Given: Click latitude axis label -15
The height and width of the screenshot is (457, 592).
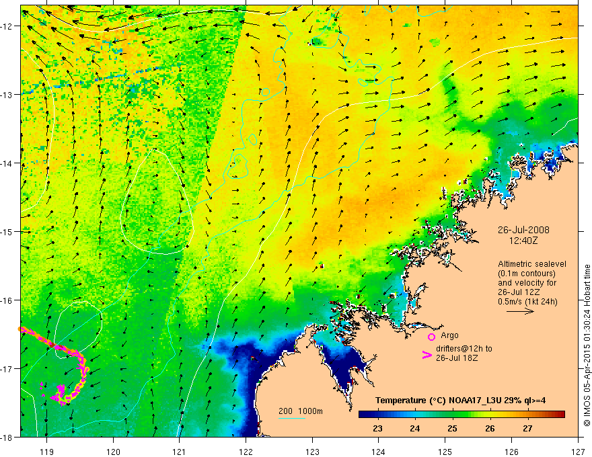Looking at the screenshot, I should (x=7, y=231).
